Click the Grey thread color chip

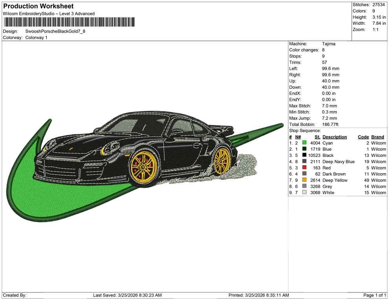pyautogui.click(x=304, y=186)
